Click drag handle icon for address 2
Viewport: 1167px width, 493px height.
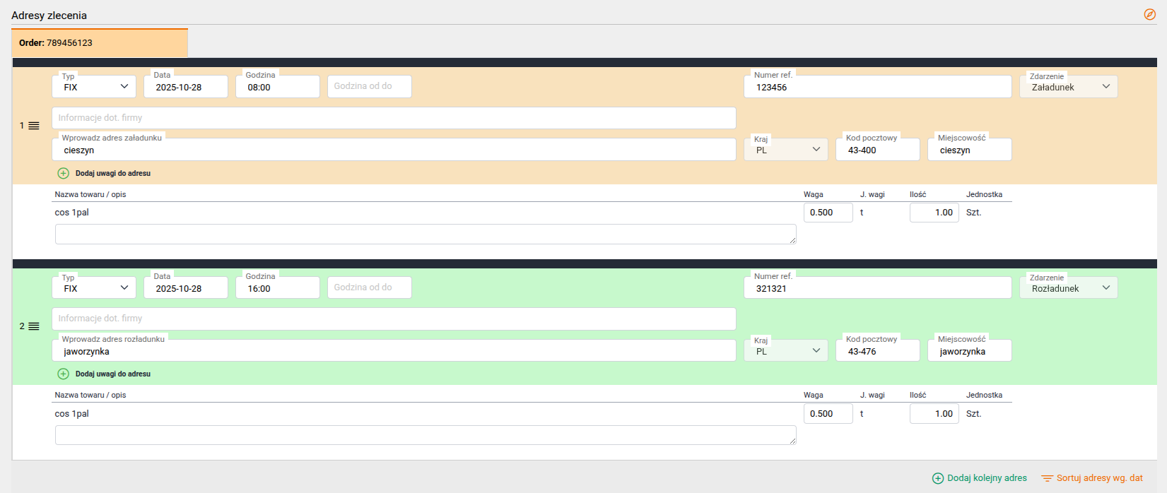click(34, 326)
